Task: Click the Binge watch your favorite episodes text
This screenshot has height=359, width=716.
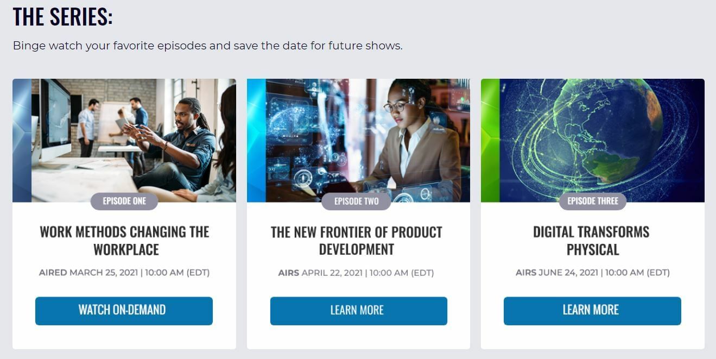Action: [207, 46]
